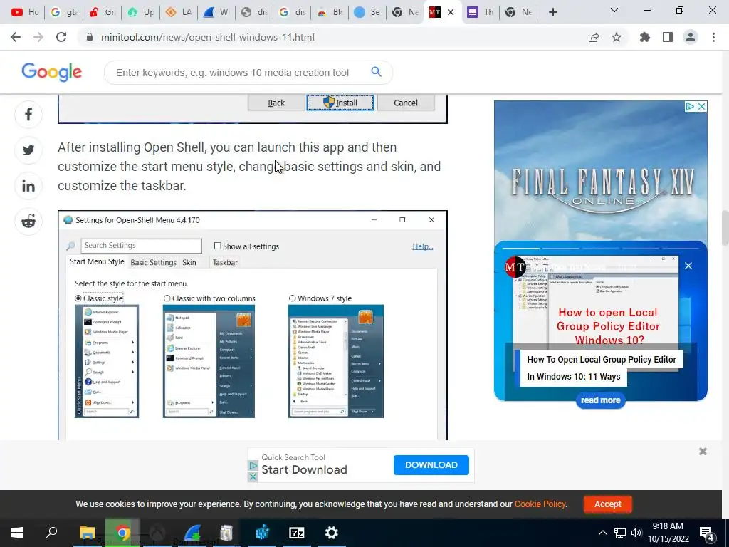Click the volume speaker tray icon
Viewport: 729px width, 547px height.
[636, 533]
